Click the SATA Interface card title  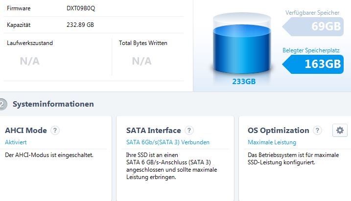153,131
